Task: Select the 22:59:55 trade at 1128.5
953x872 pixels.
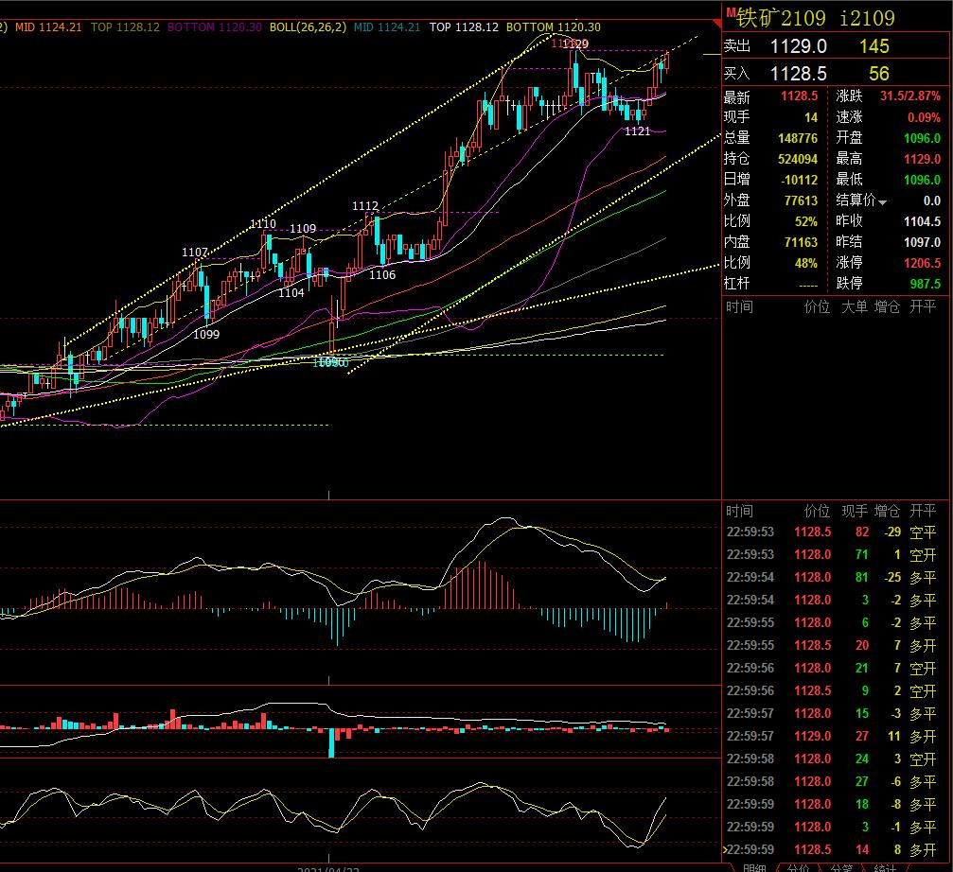Action: 832,645
